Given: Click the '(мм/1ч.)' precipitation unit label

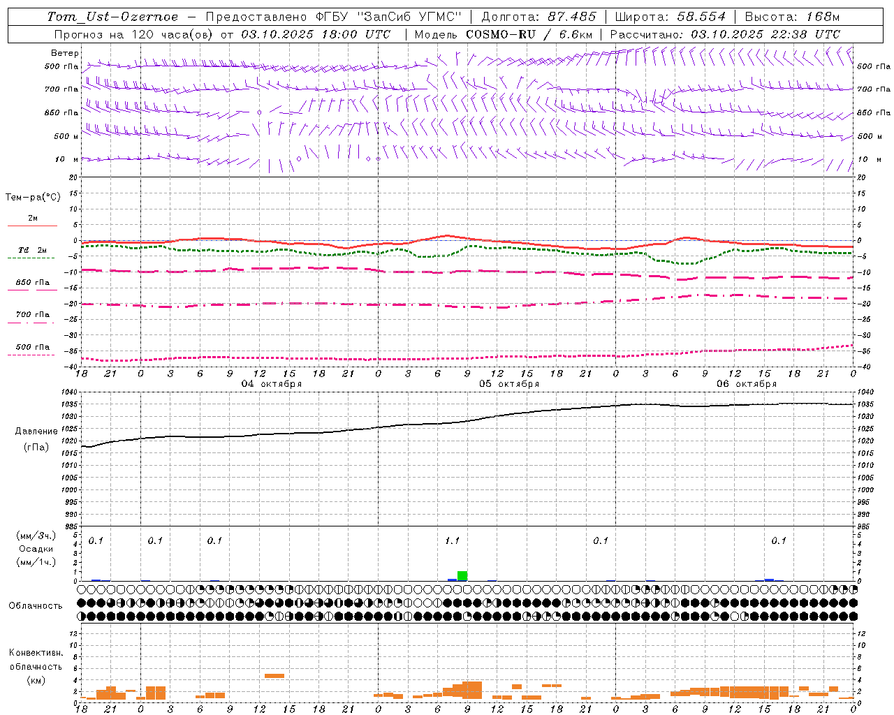Looking at the screenshot, I should pyautogui.click(x=36, y=562).
